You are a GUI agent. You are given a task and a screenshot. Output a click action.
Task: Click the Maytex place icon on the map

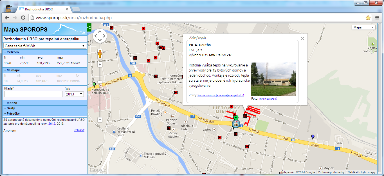(x=321, y=168)
